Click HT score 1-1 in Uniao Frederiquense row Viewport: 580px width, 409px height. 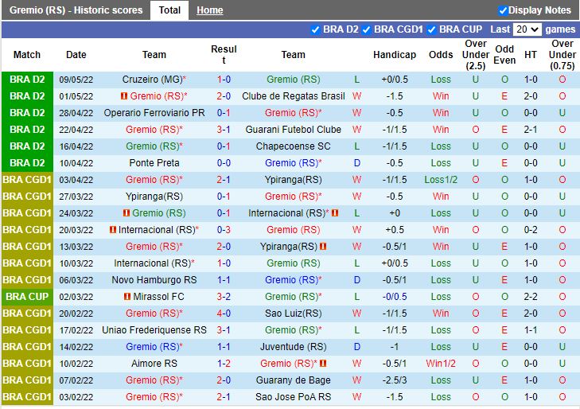[531, 330]
